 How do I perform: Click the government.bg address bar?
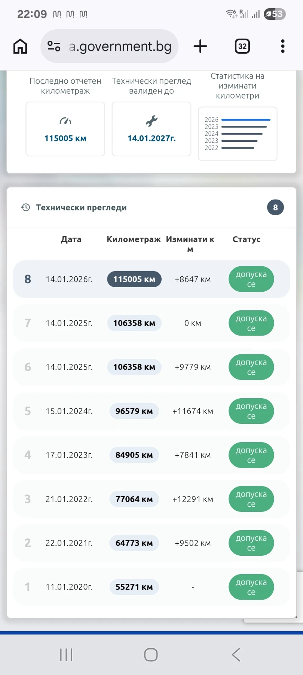click(x=120, y=46)
